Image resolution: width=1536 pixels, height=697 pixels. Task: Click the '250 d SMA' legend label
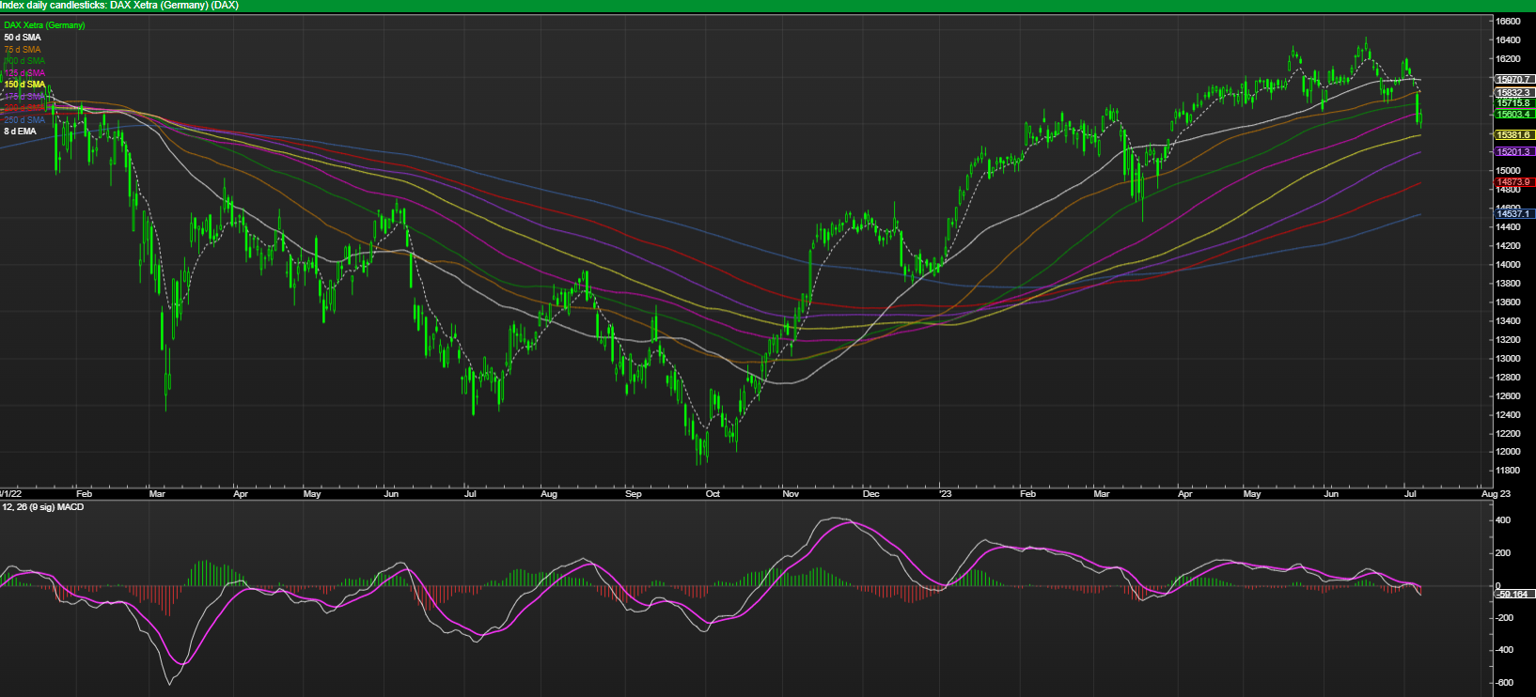pos(24,120)
